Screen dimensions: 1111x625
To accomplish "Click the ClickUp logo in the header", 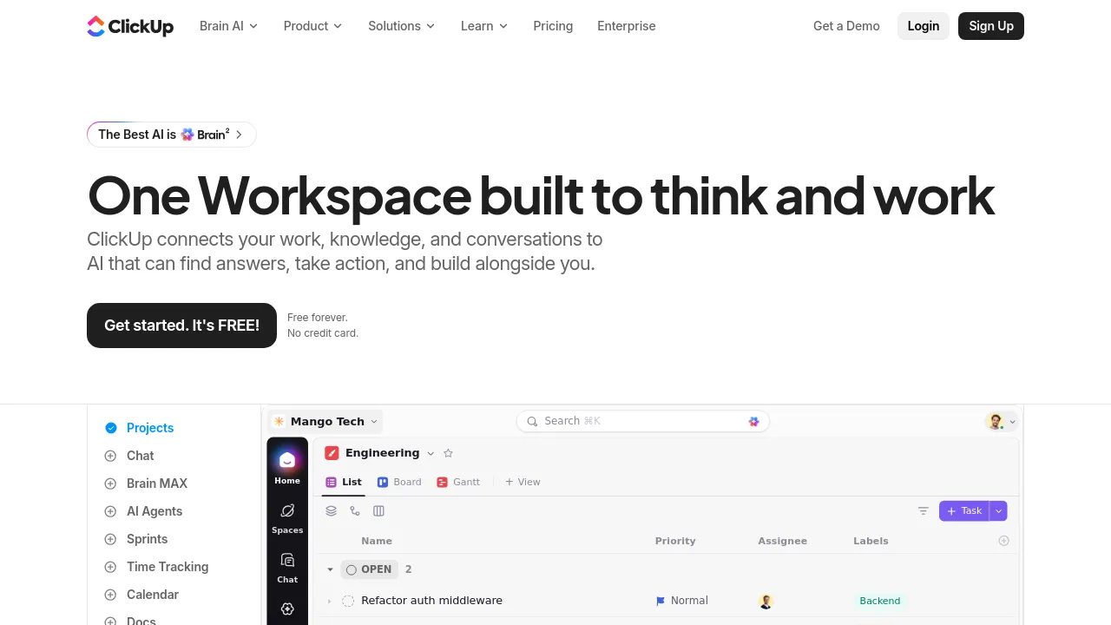I will 130,26.
